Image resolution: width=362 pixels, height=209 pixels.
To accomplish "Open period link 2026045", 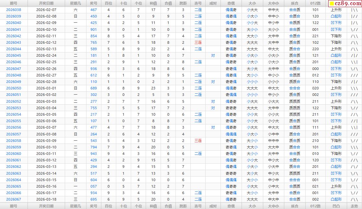I will pyautogui.click(x=14, y=55).
